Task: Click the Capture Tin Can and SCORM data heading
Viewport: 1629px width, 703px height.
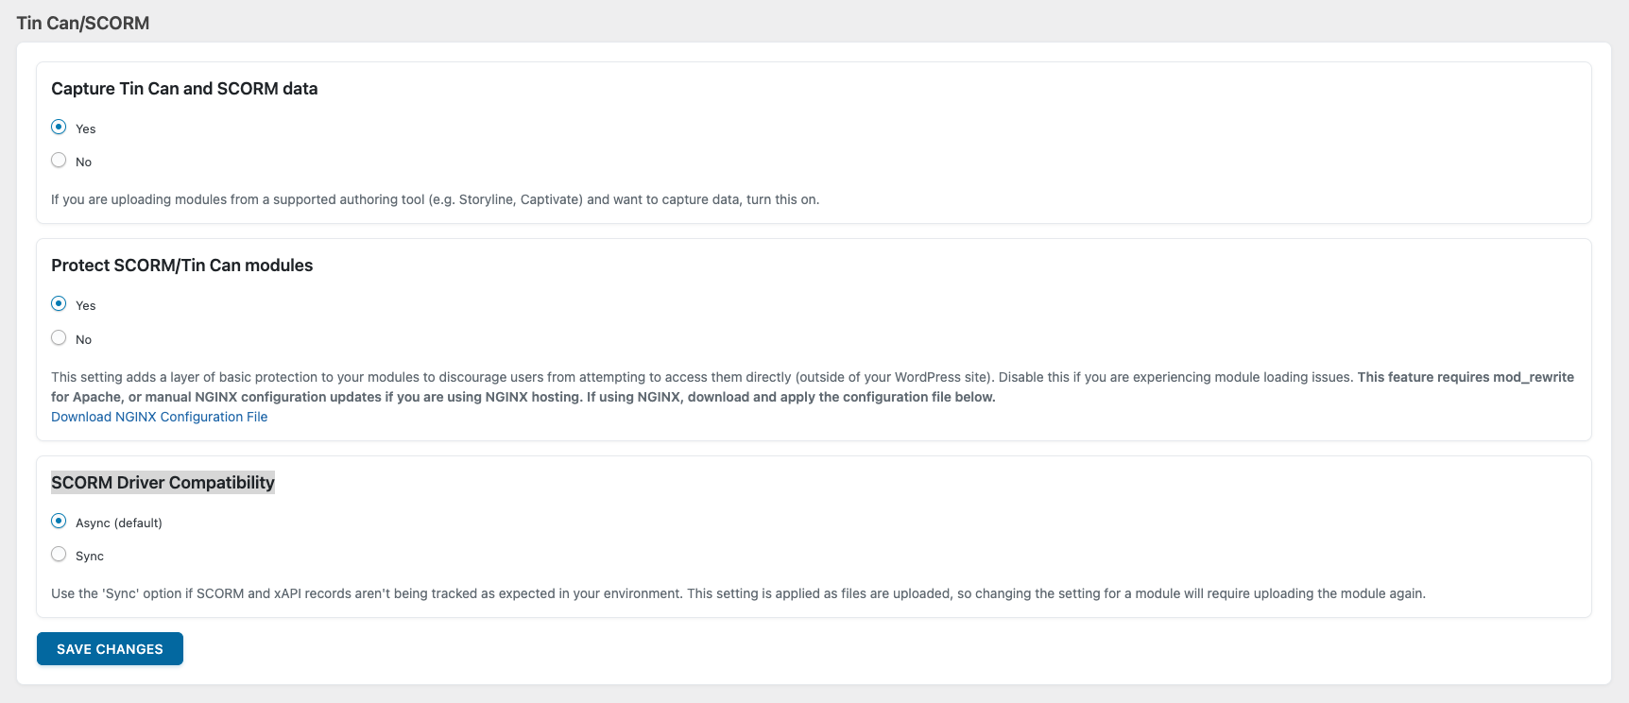Action: (184, 89)
